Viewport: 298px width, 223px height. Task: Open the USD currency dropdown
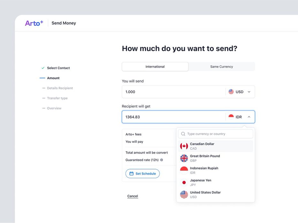coord(240,92)
